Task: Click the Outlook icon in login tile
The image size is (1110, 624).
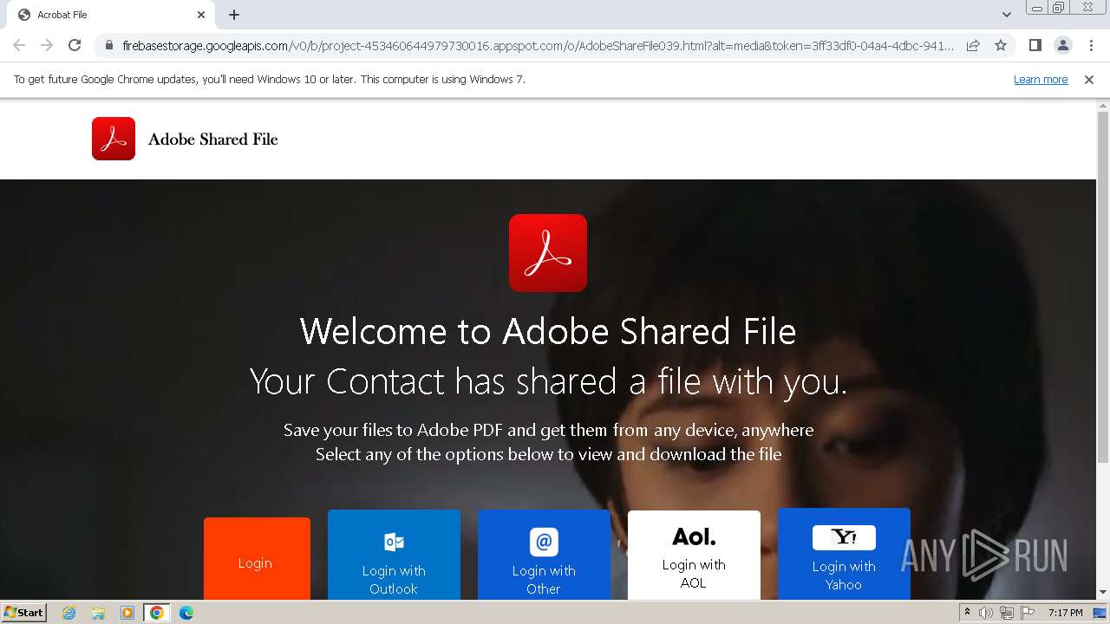Action: 394,542
